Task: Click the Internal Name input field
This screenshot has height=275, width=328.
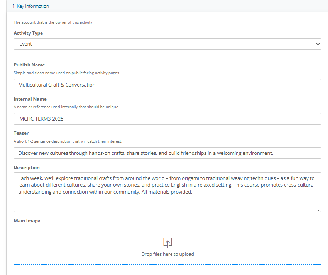Action: click(x=167, y=119)
